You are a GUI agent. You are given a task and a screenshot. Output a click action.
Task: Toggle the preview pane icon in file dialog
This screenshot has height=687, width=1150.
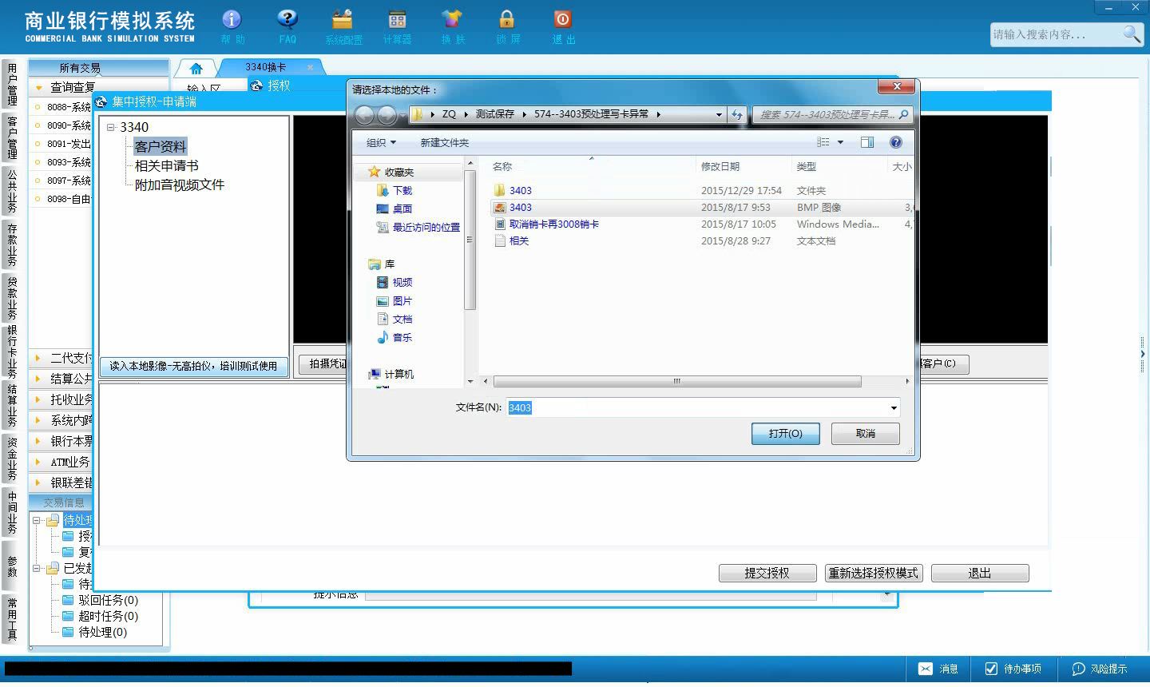click(x=867, y=142)
